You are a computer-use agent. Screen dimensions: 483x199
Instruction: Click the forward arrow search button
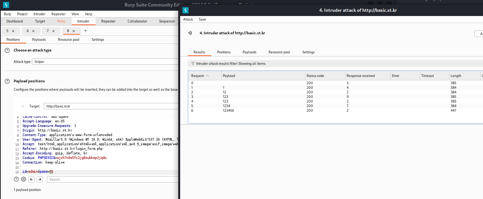coord(40,179)
